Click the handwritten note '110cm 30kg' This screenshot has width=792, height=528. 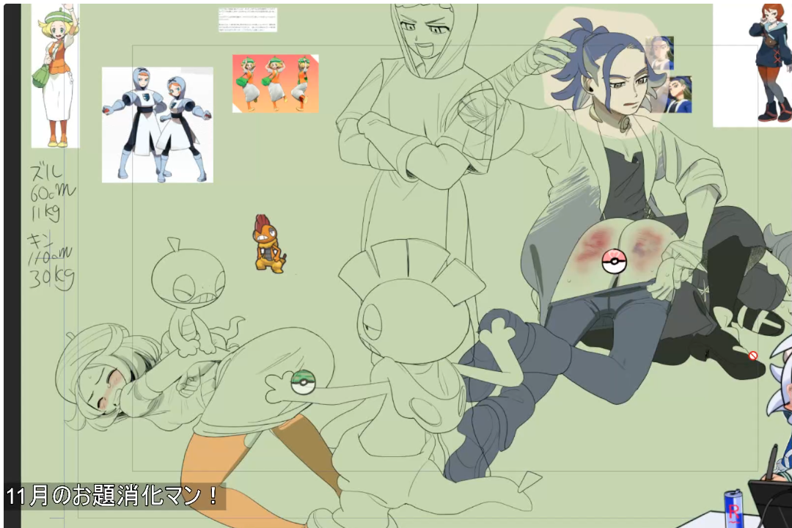pos(51,261)
